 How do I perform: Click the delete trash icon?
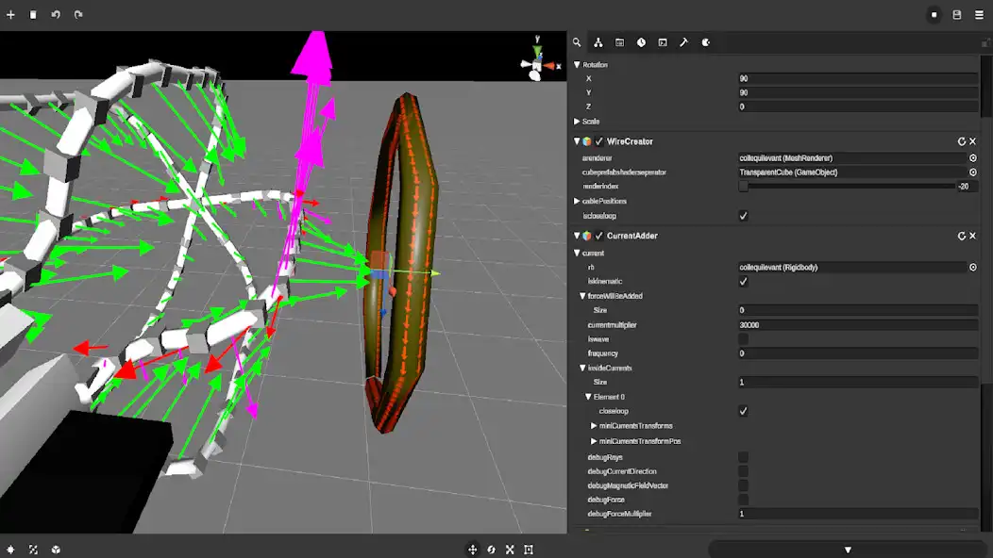(33, 15)
